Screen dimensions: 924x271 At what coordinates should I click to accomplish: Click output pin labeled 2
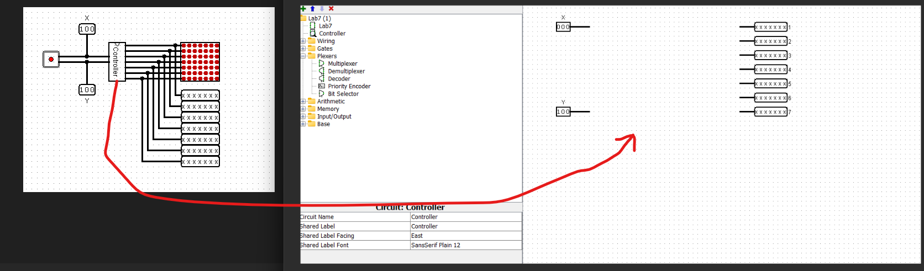(771, 41)
